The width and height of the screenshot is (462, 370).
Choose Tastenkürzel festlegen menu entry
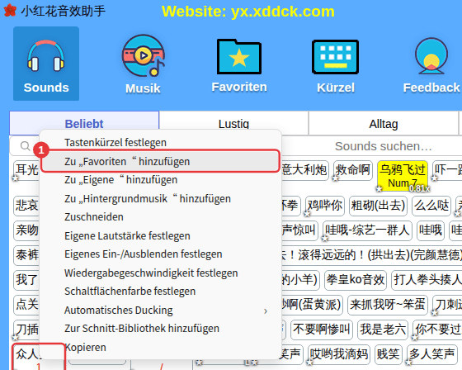click(x=161, y=143)
